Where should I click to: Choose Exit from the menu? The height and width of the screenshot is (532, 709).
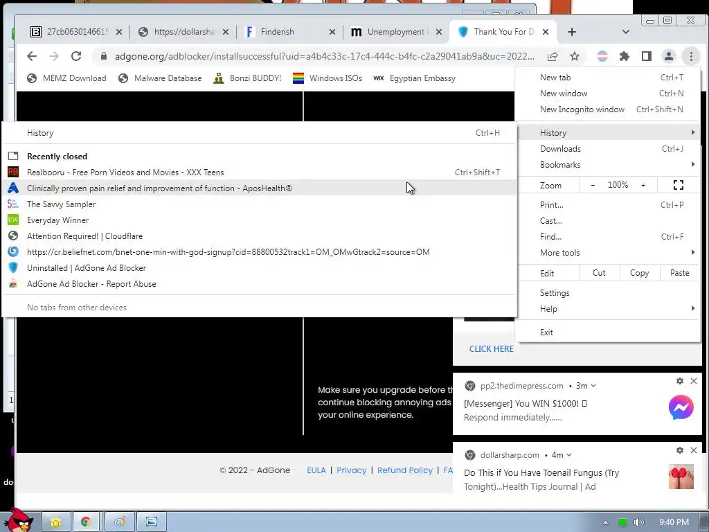tap(607, 332)
